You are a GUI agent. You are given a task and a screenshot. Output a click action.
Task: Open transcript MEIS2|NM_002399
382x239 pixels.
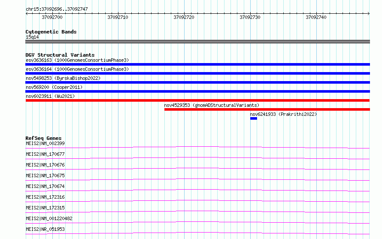pos(45,143)
